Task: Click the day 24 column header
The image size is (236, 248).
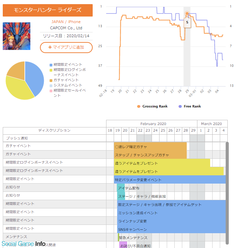Action: pyautogui.click(x=155, y=131)
